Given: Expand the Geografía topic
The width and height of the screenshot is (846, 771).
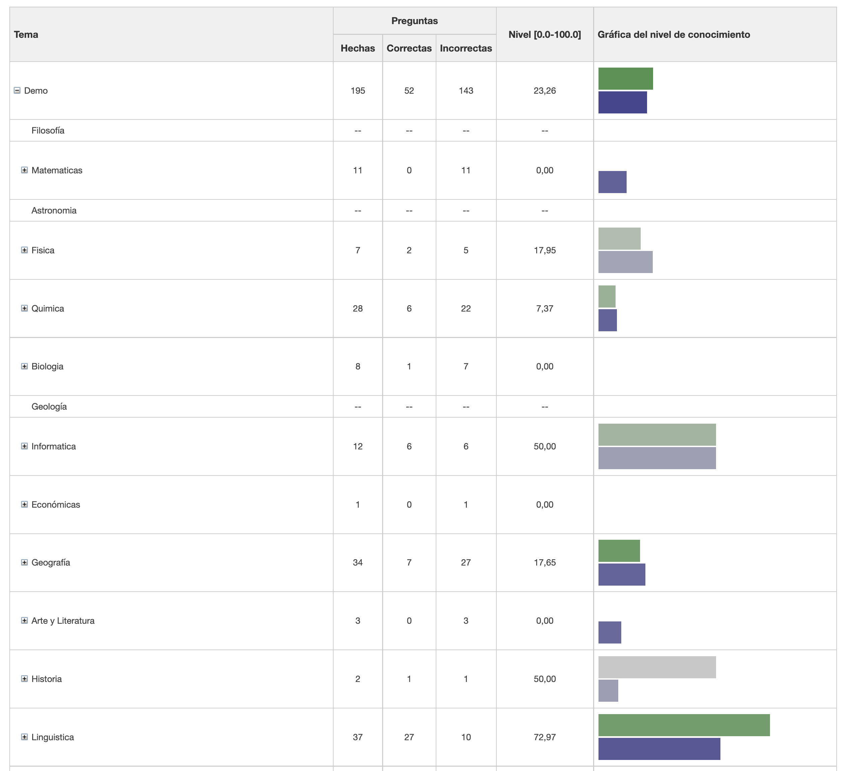Looking at the screenshot, I should (x=24, y=563).
